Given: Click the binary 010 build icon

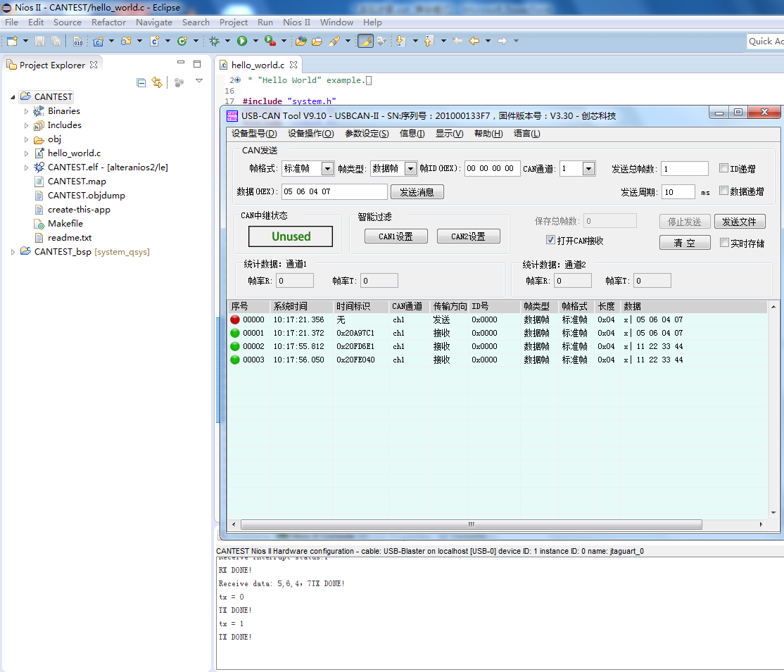Looking at the screenshot, I should (77, 41).
